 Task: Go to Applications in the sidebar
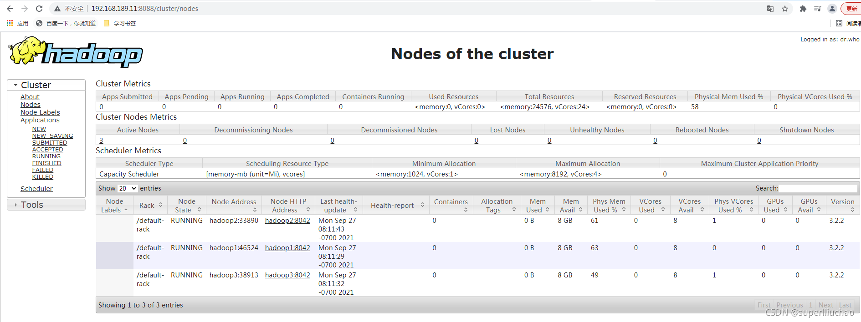(x=40, y=120)
